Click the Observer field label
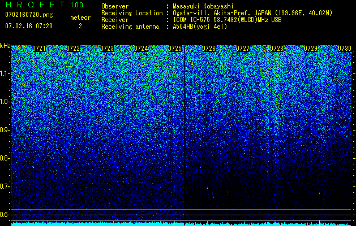356x226 pixels. tap(115, 6)
